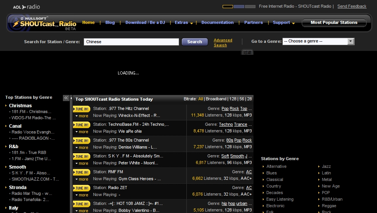Image resolution: width=377 pixels, height=213 pixels.
Task: Tune in to RMF FM station
Action: pos(81,172)
